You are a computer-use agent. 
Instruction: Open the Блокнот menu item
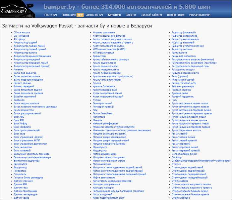[131, 15]
